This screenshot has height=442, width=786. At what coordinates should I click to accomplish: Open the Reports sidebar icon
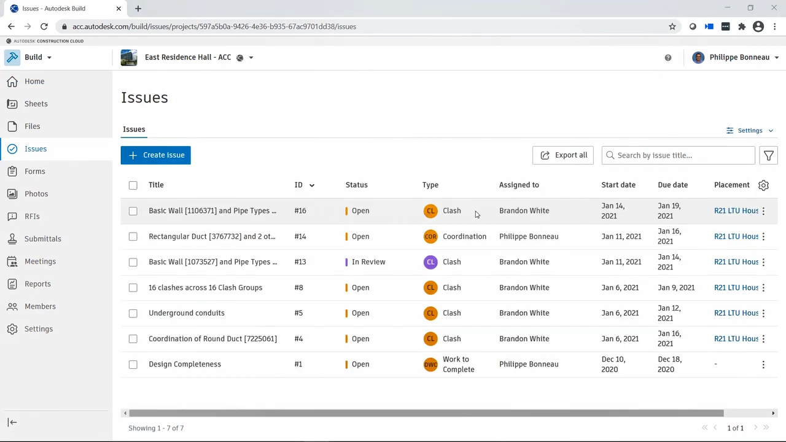point(12,284)
